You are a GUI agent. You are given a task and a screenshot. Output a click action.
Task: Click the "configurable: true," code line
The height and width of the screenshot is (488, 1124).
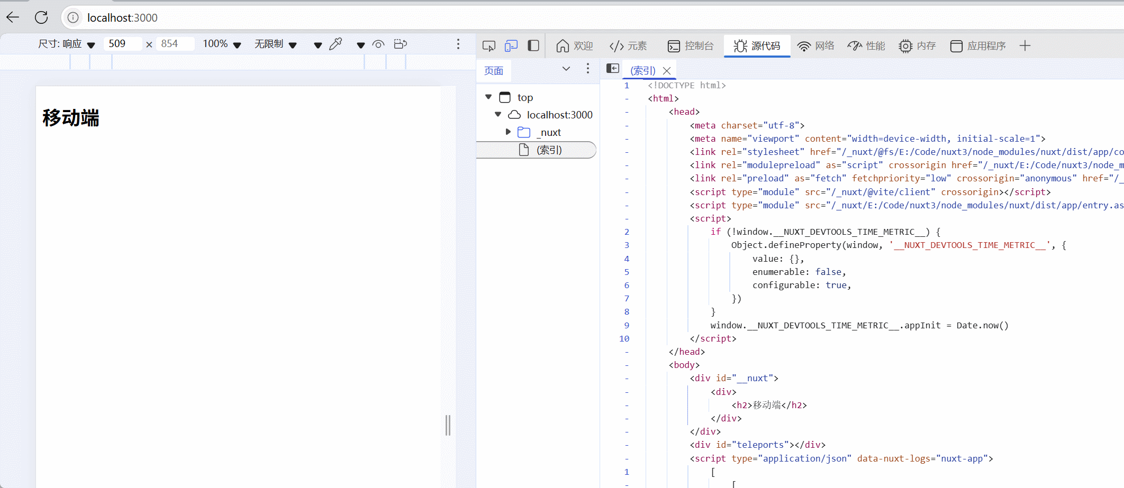pyautogui.click(x=802, y=285)
